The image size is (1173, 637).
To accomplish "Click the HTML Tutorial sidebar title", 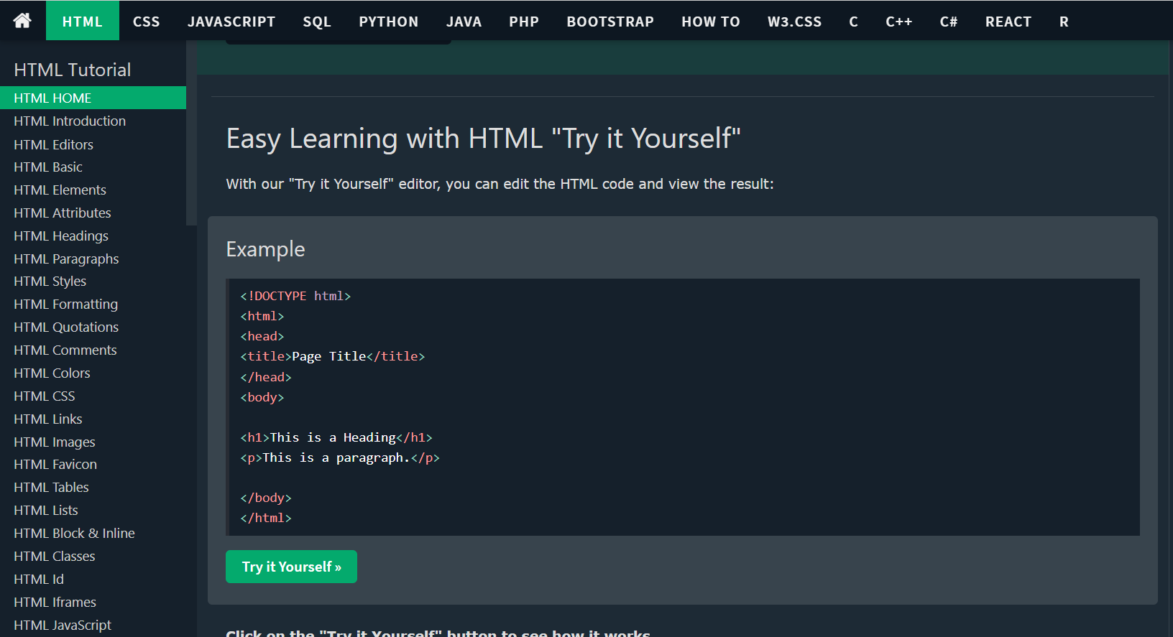I will tap(73, 70).
